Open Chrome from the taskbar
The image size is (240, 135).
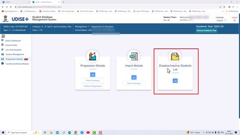point(76,132)
